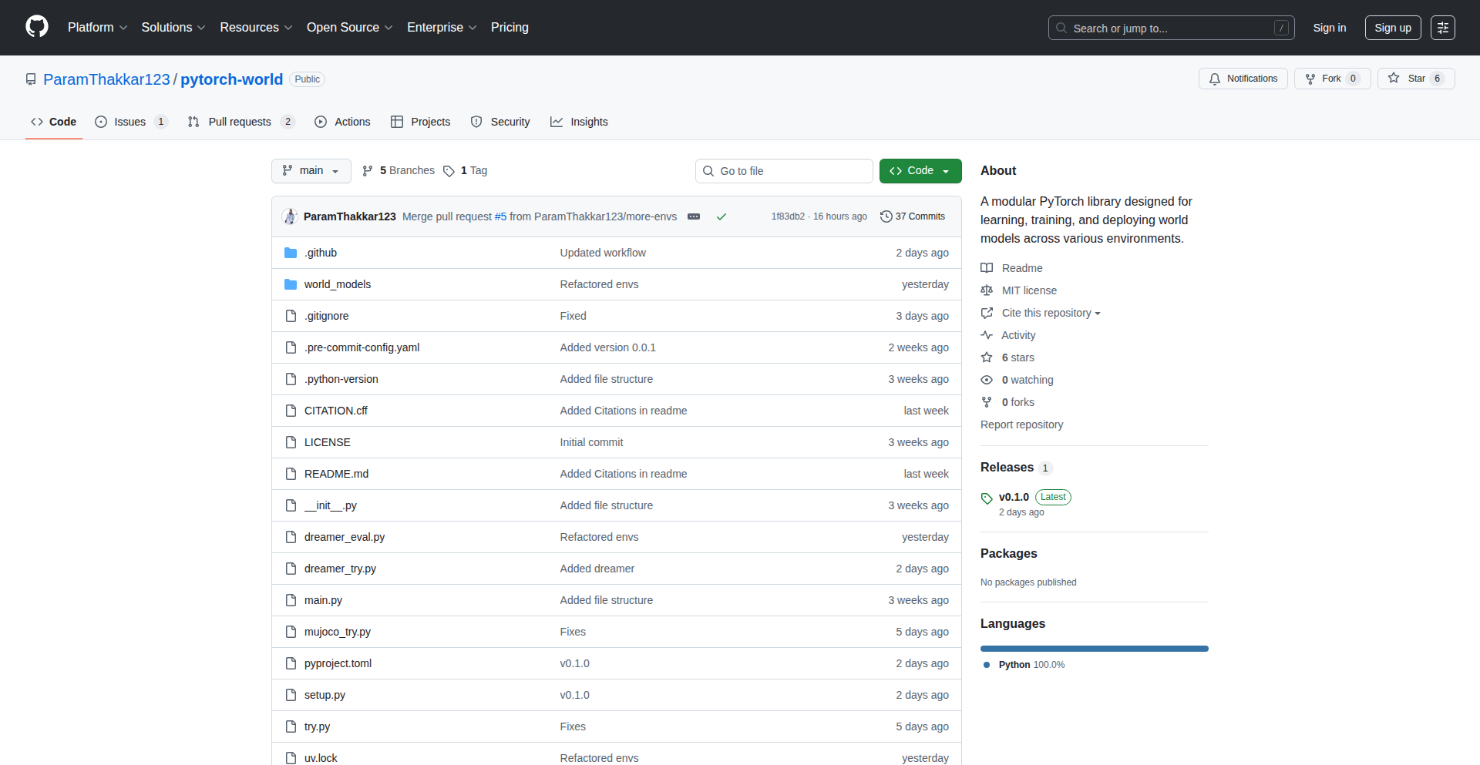Click the Python language color bar
Screen dimensions: 1480x765
(1094, 649)
